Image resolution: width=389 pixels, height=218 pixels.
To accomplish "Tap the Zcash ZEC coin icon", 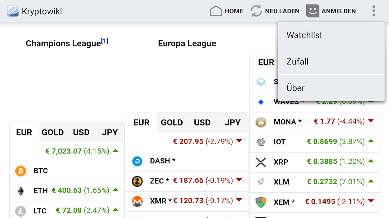I will (x=137, y=181).
